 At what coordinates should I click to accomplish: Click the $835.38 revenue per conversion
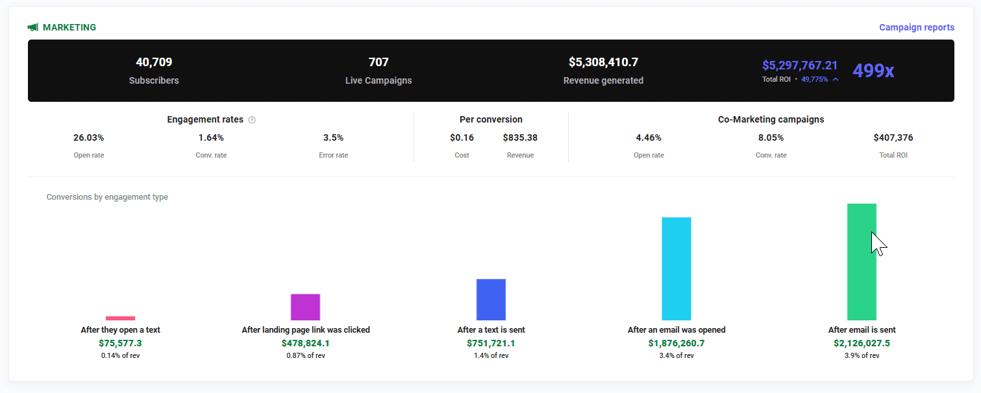(520, 137)
